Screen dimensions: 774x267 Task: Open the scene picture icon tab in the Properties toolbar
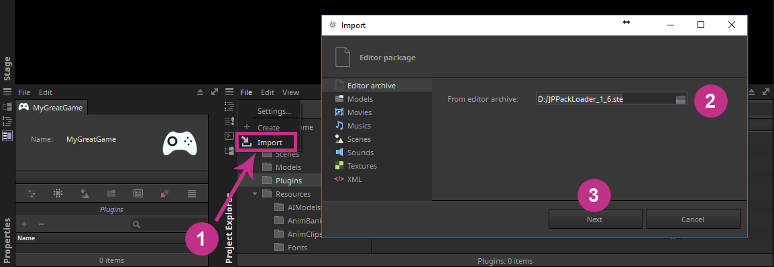[x=85, y=193]
